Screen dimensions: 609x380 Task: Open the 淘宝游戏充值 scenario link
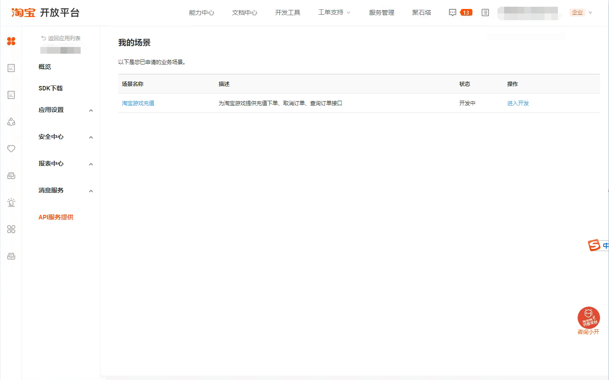click(138, 103)
